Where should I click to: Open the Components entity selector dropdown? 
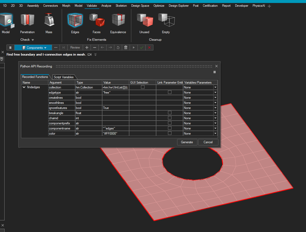pyautogui.click(x=33, y=47)
